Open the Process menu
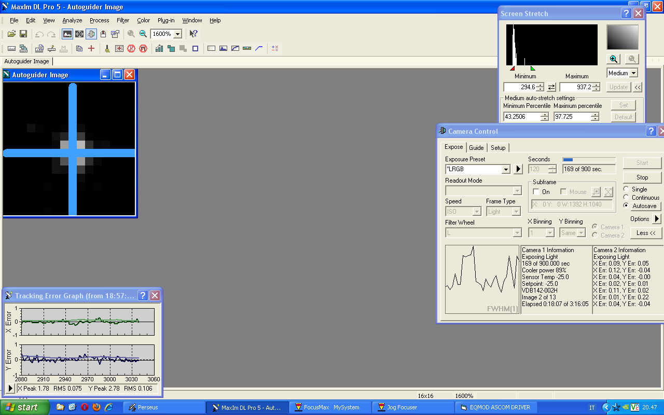Image resolution: width=664 pixels, height=415 pixels. (x=99, y=20)
